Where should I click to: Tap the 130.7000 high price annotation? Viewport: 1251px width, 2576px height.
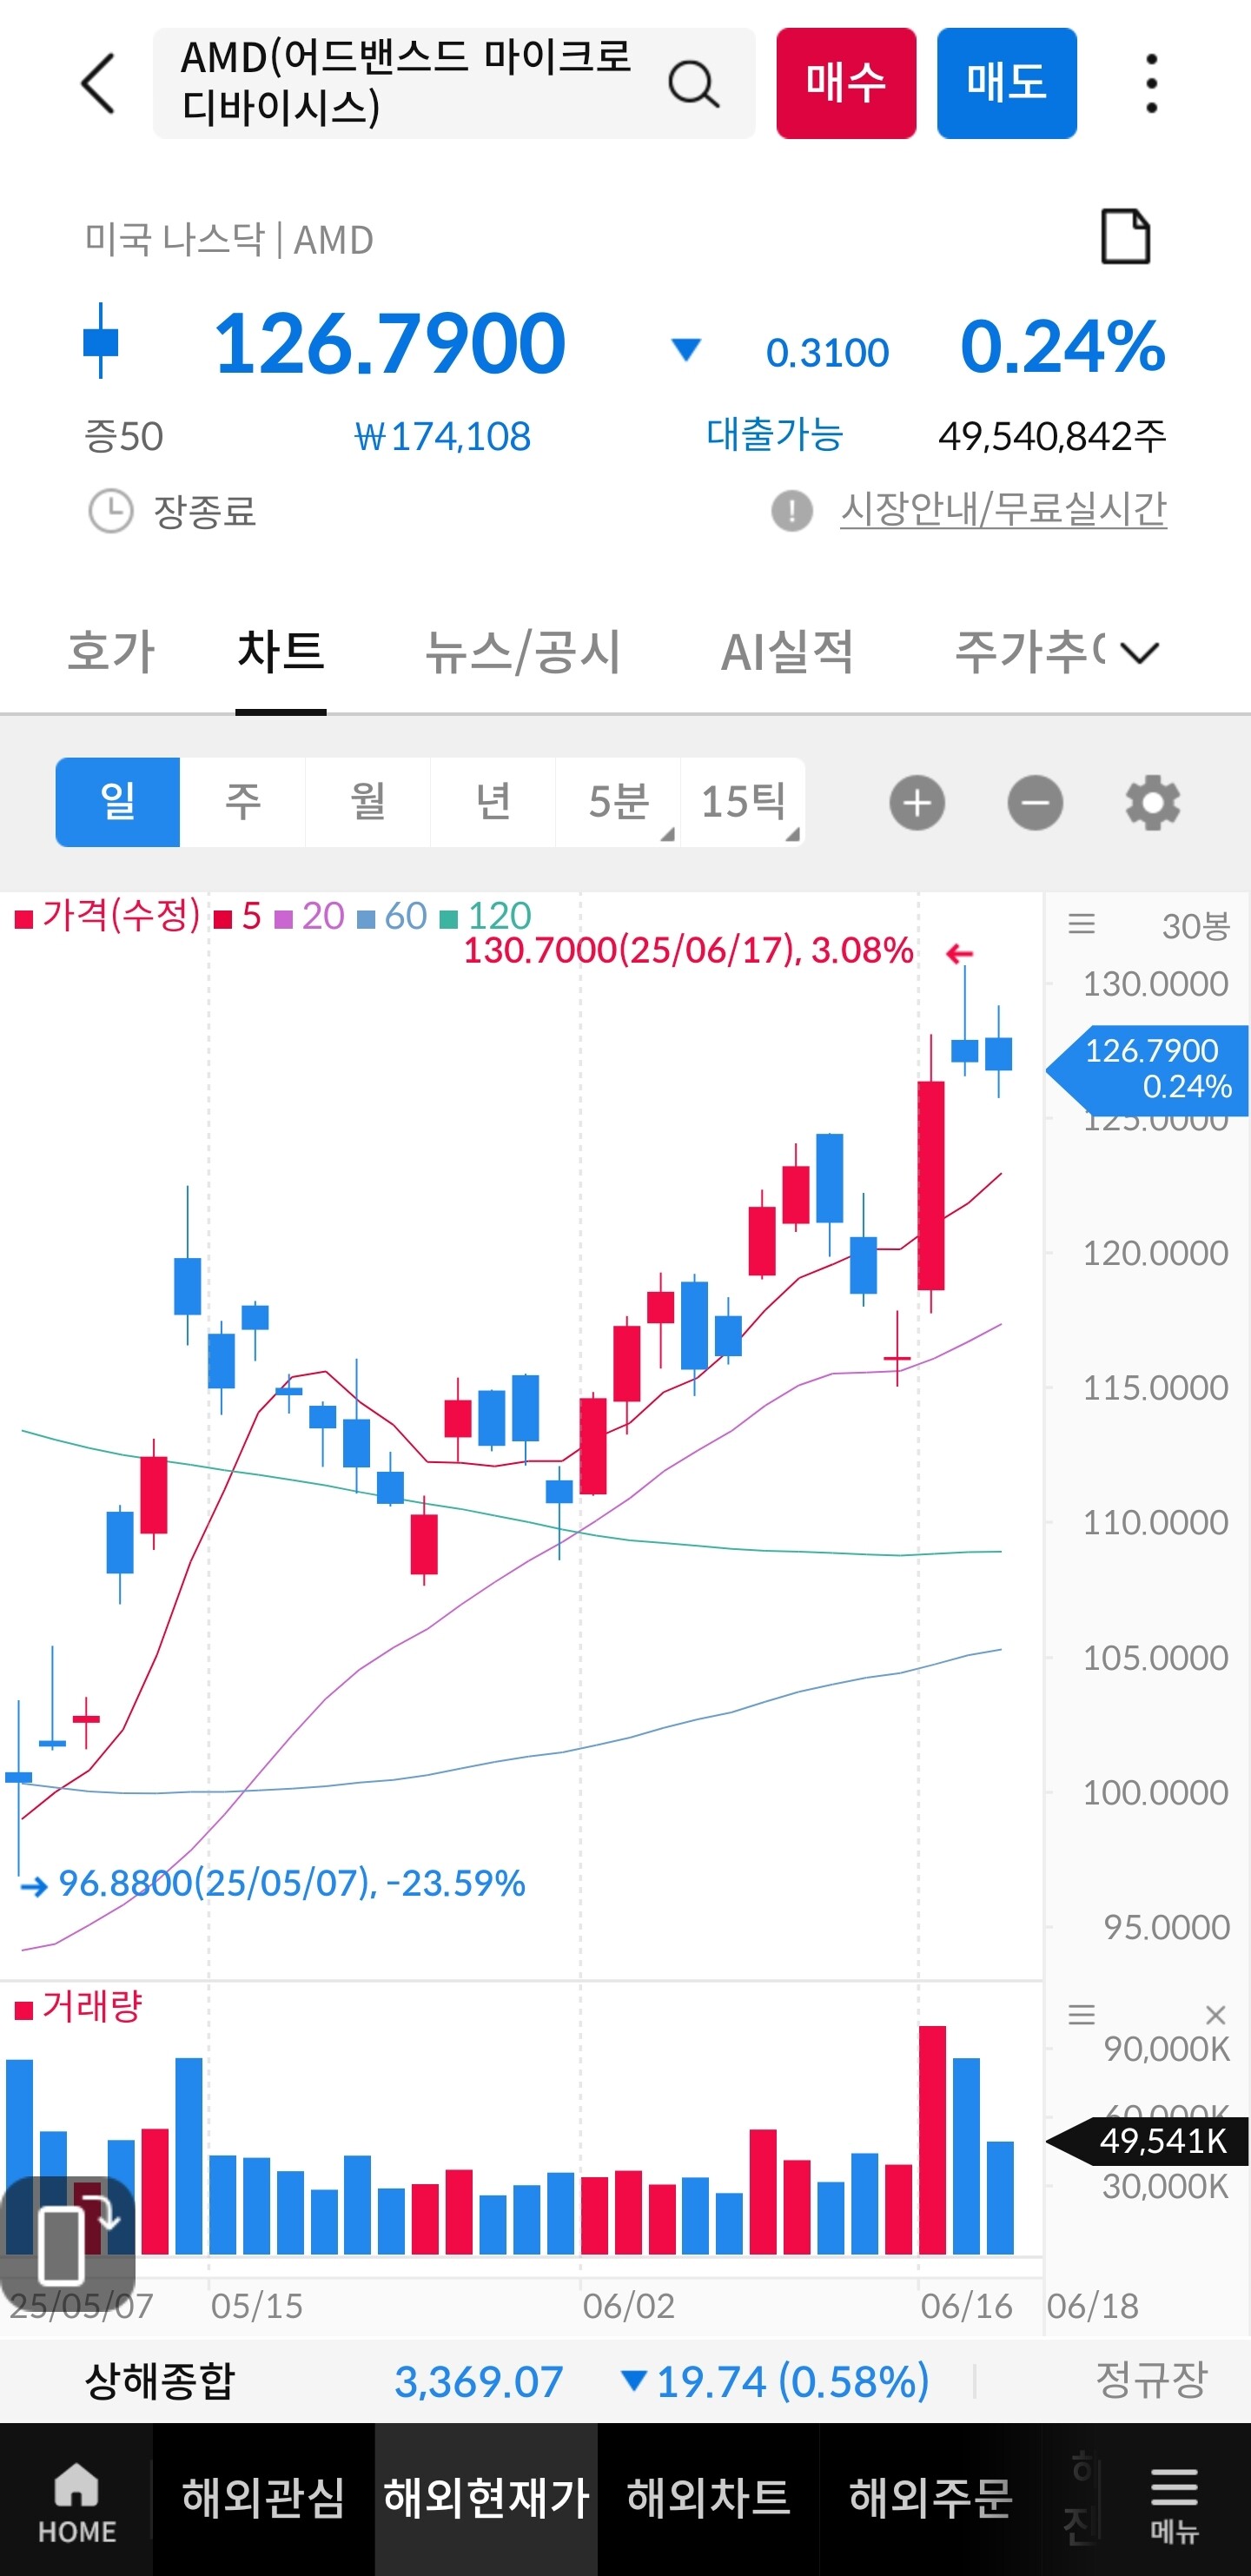coord(688,950)
